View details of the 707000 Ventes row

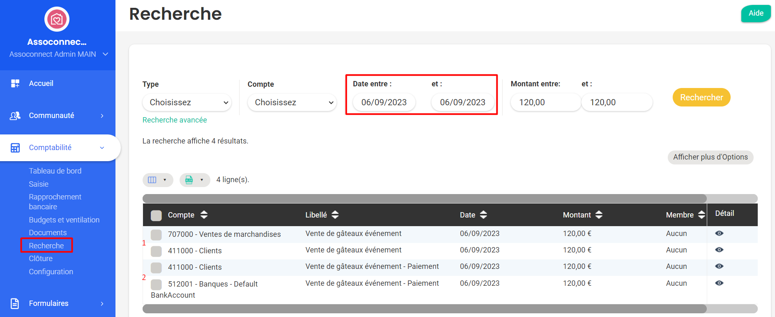719,234
